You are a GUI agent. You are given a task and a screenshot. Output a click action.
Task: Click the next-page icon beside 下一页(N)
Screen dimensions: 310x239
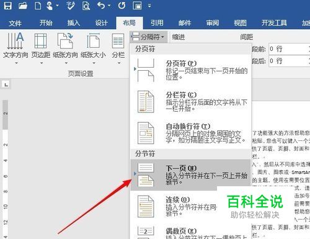[146, 175]
